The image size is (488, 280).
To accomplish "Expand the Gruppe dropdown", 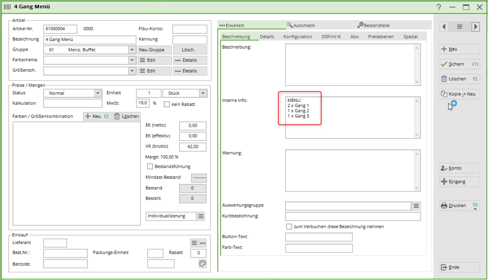I will (132, 50).
